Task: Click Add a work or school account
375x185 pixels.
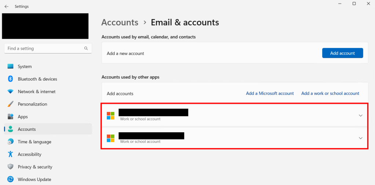Action: pos(330,93)
